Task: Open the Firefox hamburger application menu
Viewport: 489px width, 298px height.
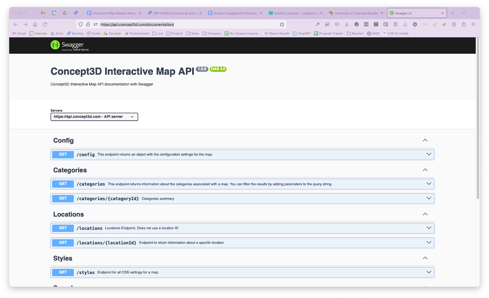Action: pos(473,24)
